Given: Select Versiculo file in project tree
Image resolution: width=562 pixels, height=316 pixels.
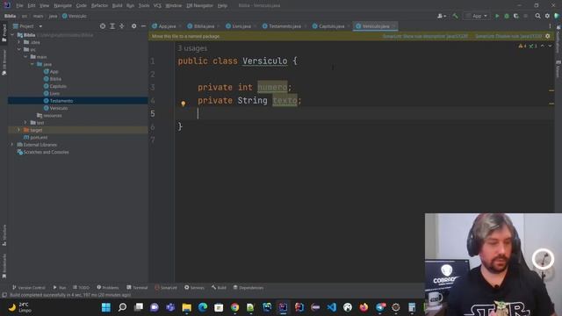Looking at the screenshot, I should click(59, 108).
